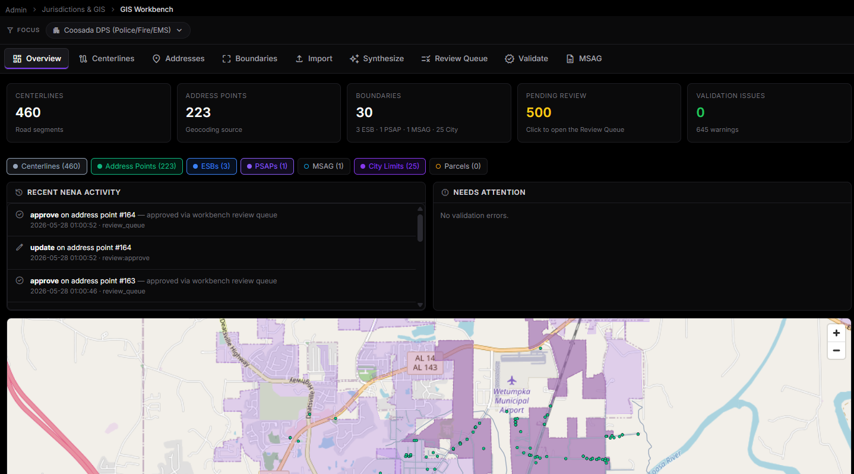Click 'No validation errors.' message

475,216
